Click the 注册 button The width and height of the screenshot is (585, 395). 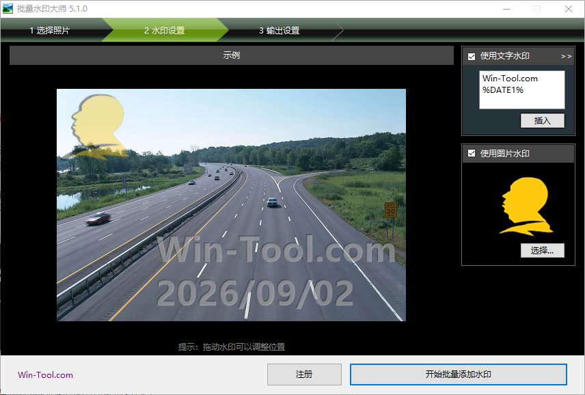point(304,374)
